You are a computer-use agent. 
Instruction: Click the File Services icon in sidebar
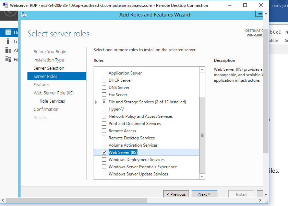(8, 59)
